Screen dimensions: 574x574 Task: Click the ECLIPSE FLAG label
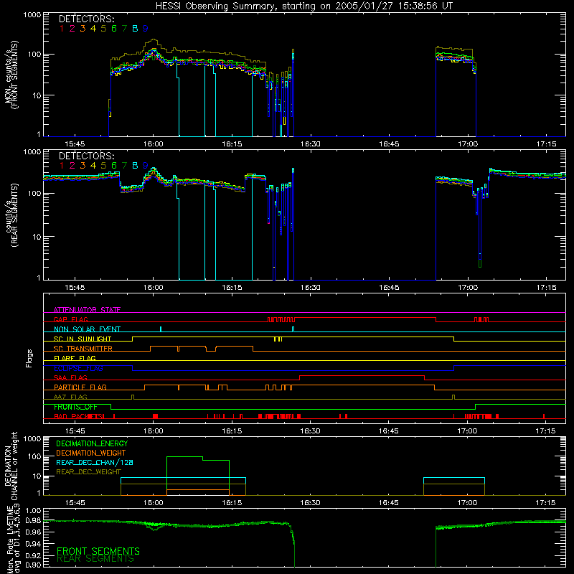[x=78, y=368]
